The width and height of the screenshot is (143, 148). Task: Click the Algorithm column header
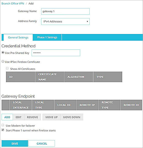point(79,77)
